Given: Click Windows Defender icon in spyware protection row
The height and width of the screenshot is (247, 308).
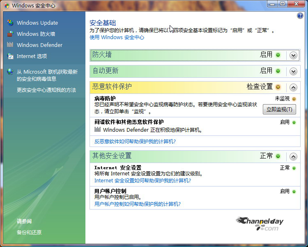Looking at the screenshot, I should pos(97,129).
